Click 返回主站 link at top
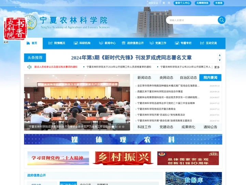Image resolution: width=246 pixels, height=185 pixels. click(153, 3)
